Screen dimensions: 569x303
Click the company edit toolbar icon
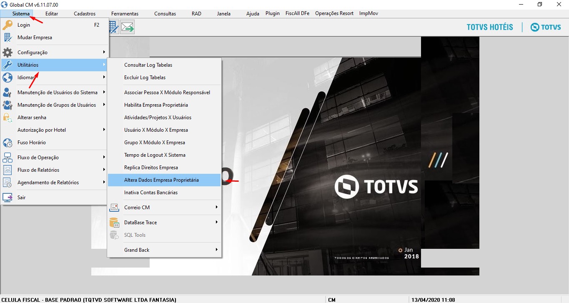point(113,27)
